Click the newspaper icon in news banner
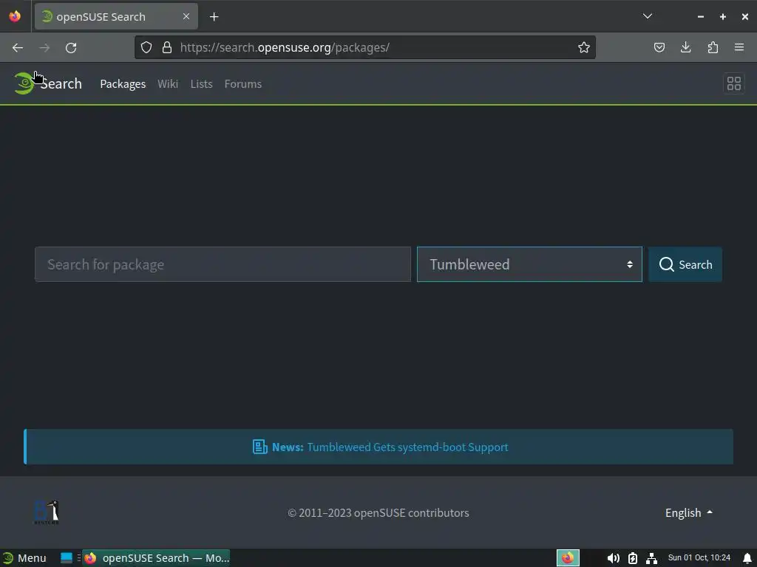This screenshot has width=757, height=567. 259,447
